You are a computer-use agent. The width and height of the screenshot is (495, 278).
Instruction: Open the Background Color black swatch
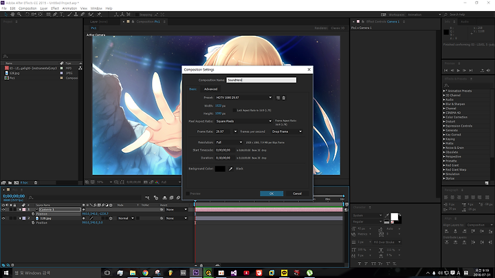(220, 169)
